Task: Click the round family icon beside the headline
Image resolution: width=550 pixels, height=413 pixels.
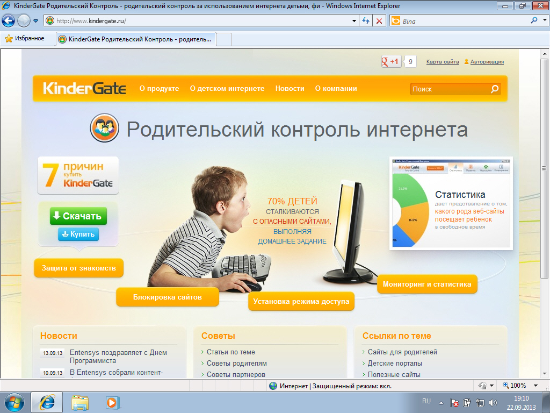Action: [104, 128]
